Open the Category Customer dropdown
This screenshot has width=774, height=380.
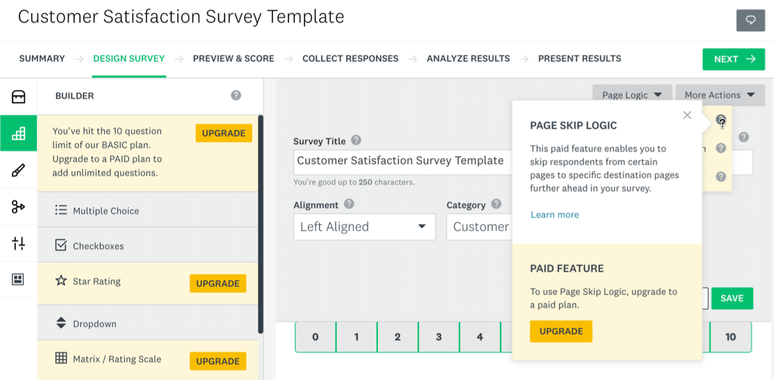click(479, 227)
